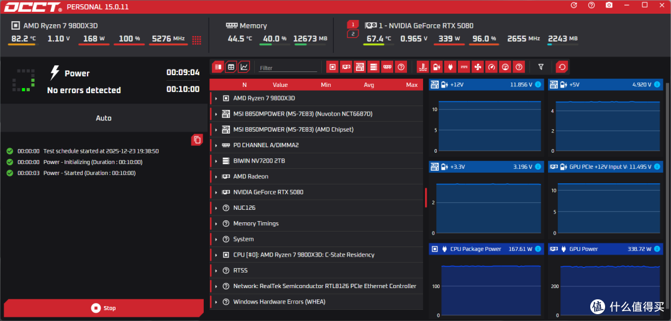Sort by the Avg column header
The height and width of the screenshot is (321, 671).
pos(369,84)
